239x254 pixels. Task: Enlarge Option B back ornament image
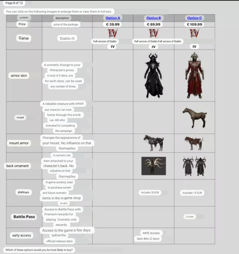click(154, 166)
